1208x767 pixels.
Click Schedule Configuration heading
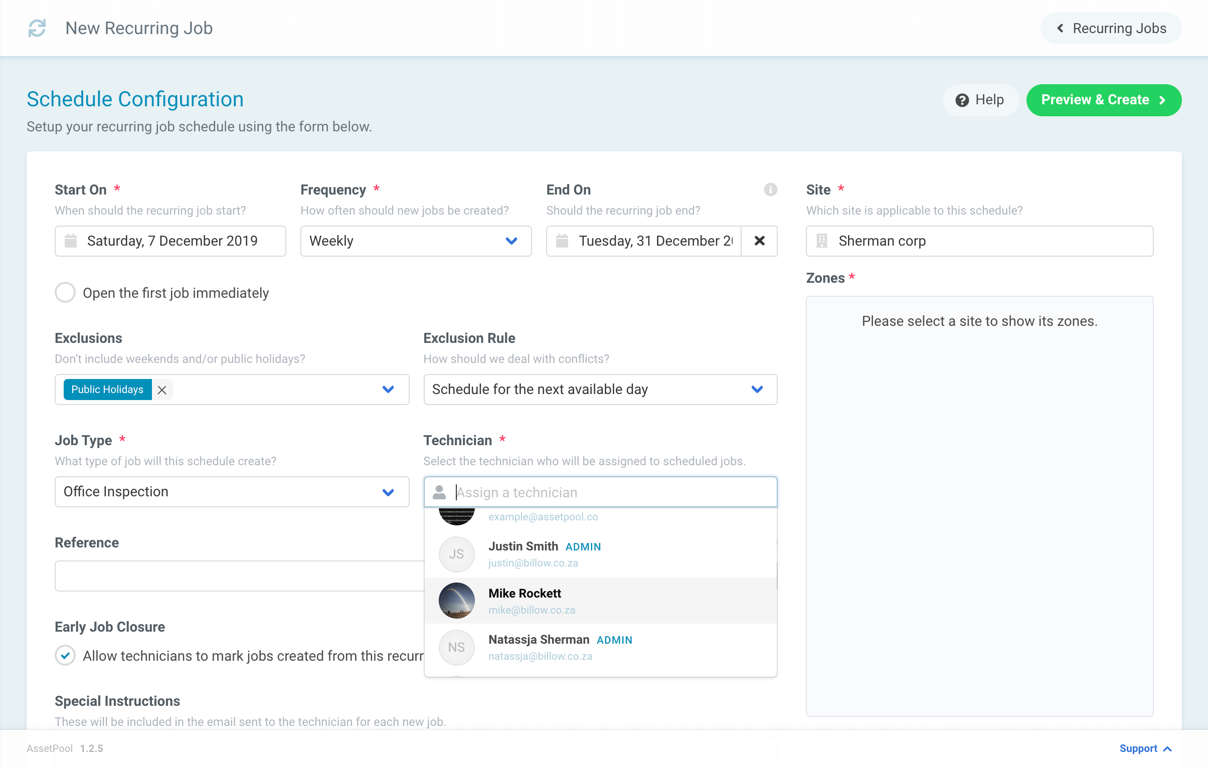click(135, 99)
